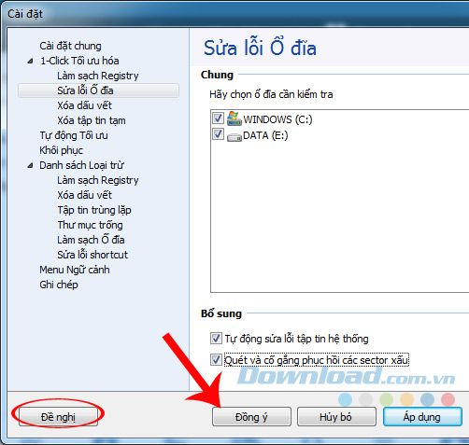Confirm with the 'Đồng ý' button
Viewport: 469px width, 445px height.
(251, 417)
